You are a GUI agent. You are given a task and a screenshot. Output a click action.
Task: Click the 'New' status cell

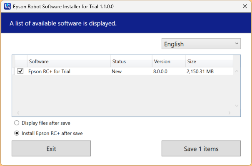coord(117,72)
